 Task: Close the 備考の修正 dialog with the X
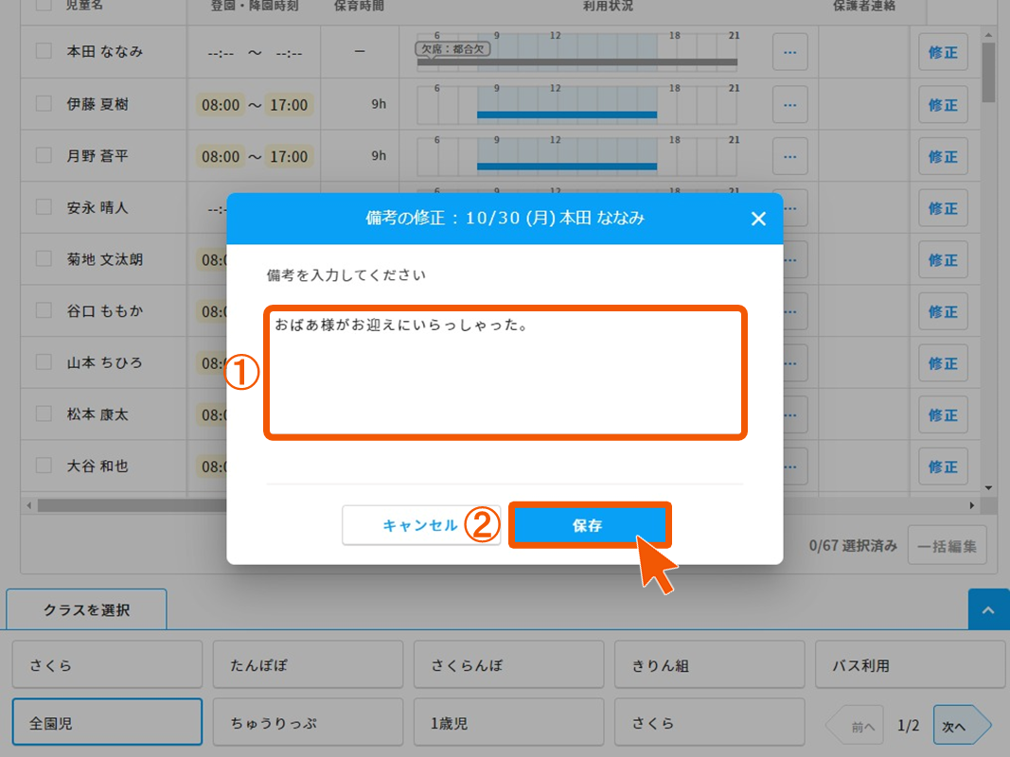pyautogui.click(x=758, y=219)
